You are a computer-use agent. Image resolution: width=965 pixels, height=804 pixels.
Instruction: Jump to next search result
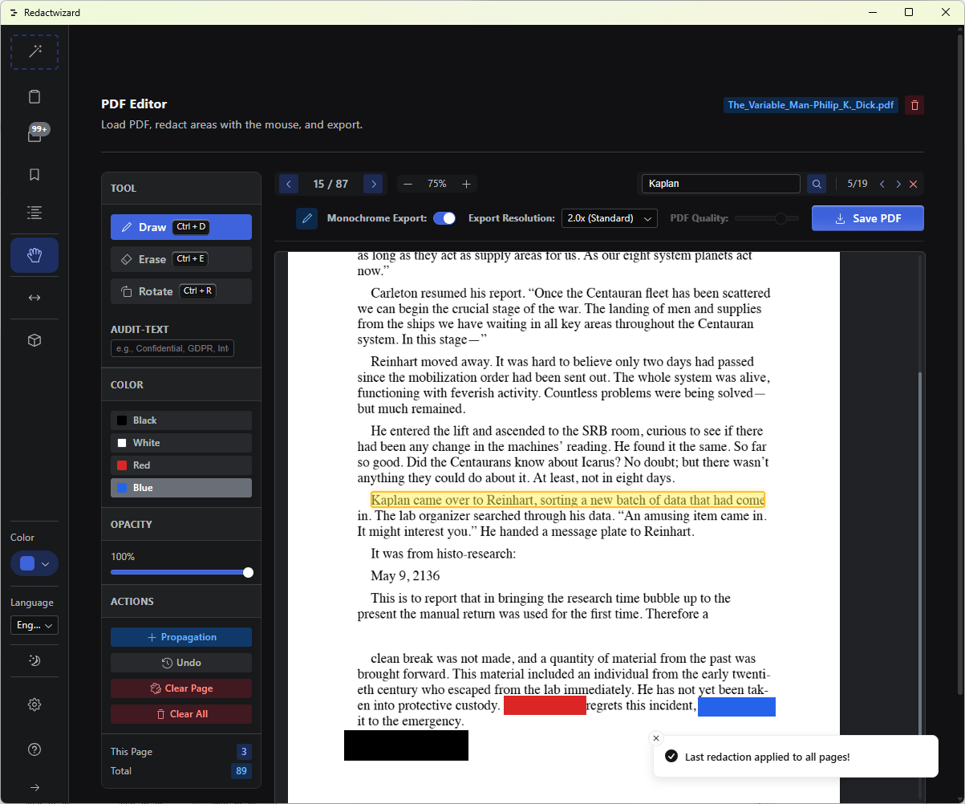(898, 184)
